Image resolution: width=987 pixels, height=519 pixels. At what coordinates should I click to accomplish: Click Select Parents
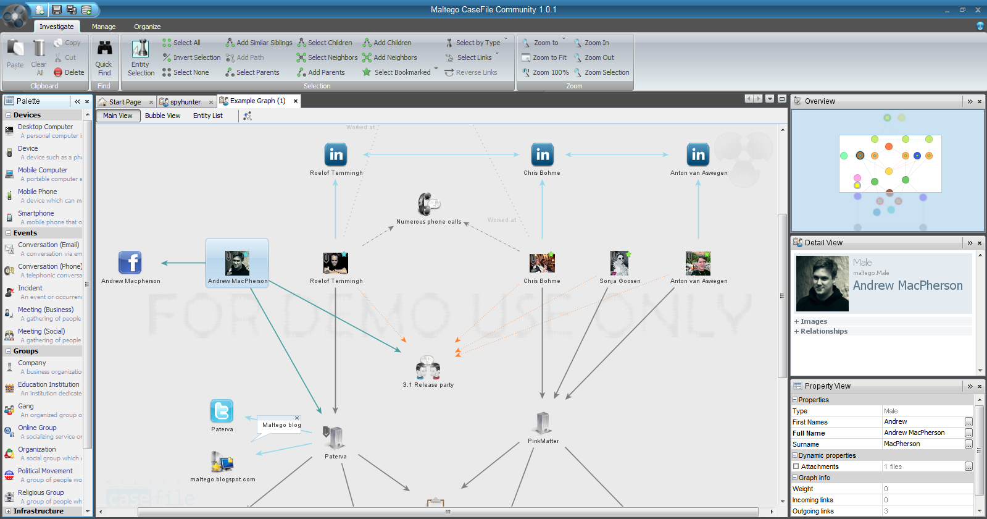pyautogui.click(x=252, y=72)
